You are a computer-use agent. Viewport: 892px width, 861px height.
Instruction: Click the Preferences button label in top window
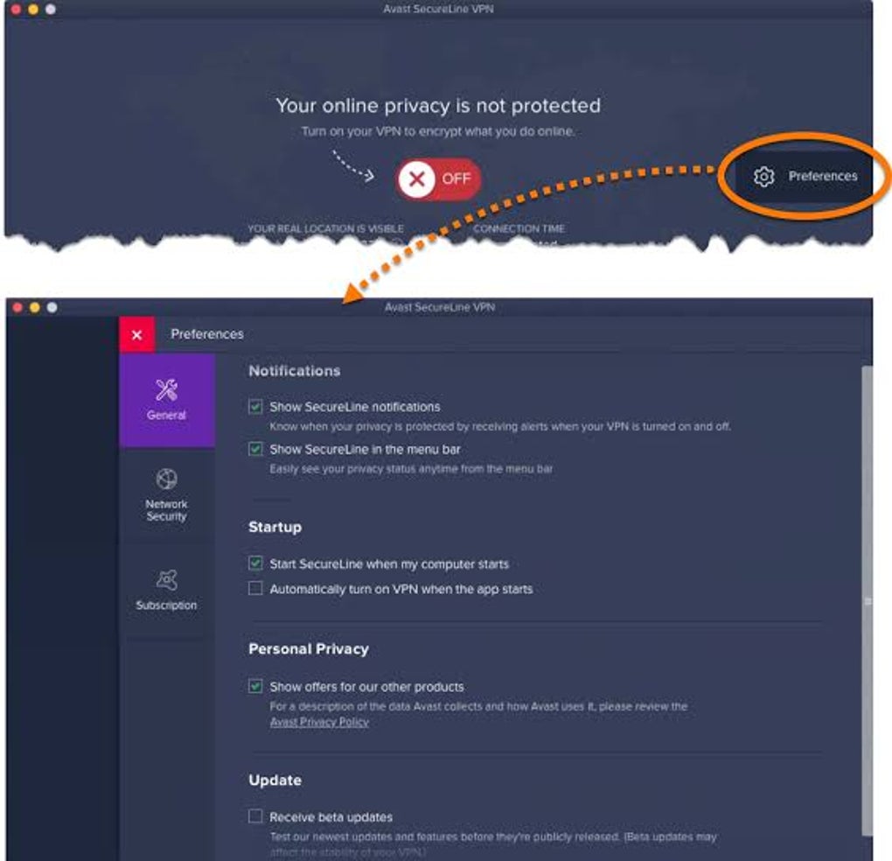[x=823, y=177]
